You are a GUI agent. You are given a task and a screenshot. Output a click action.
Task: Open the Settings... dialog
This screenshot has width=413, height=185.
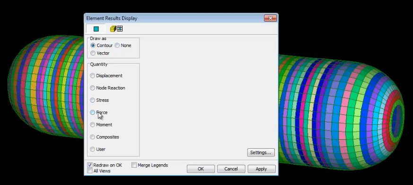click(x=261, y=153)
